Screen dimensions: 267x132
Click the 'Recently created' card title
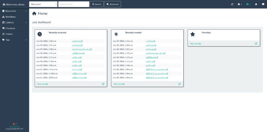click(133, 32)
